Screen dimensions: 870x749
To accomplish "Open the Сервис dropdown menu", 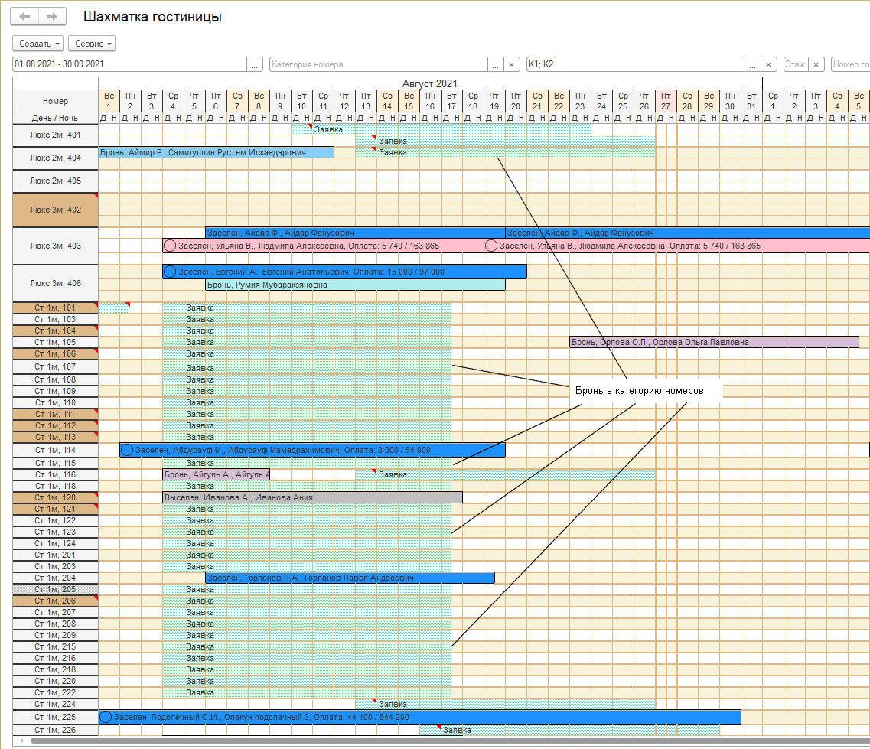I will [x=91, y=44].
